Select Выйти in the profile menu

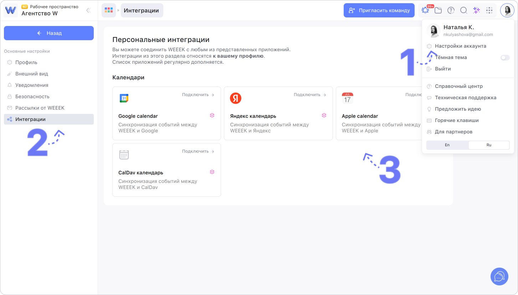(x=443, y=69)
